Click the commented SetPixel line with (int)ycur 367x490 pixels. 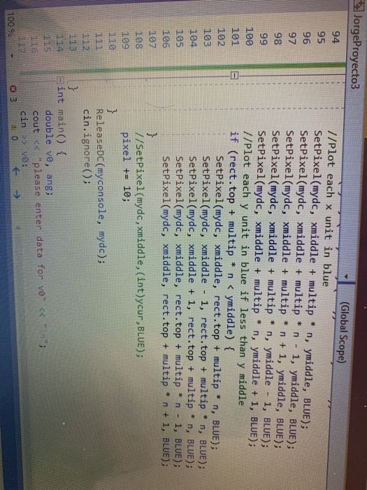click(139, 246)
